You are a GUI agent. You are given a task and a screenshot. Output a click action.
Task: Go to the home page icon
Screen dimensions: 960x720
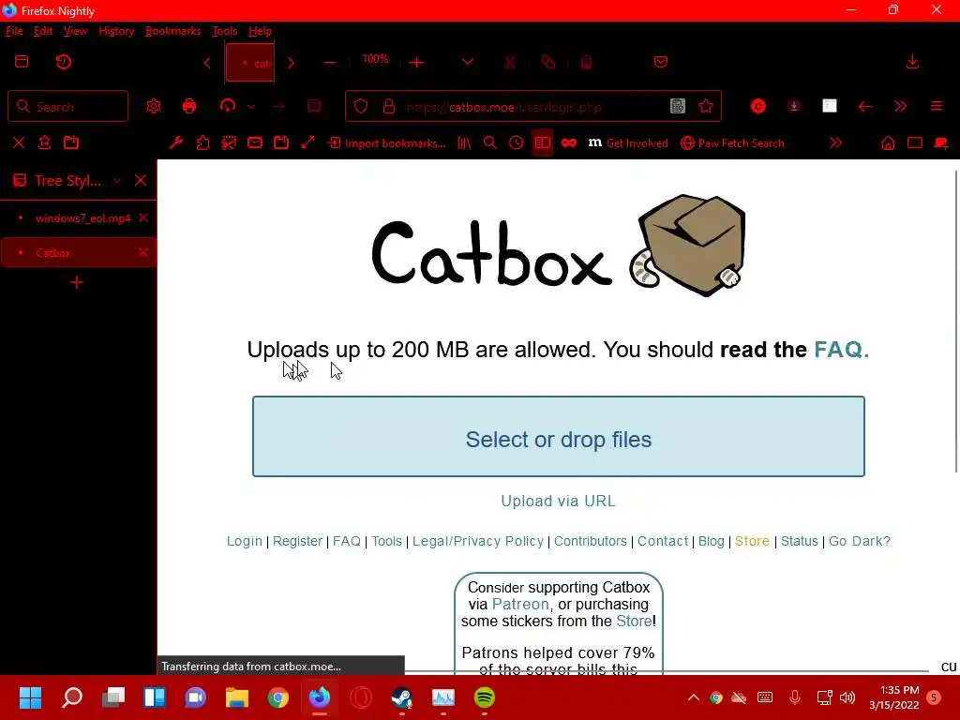[x=888, y=142]
